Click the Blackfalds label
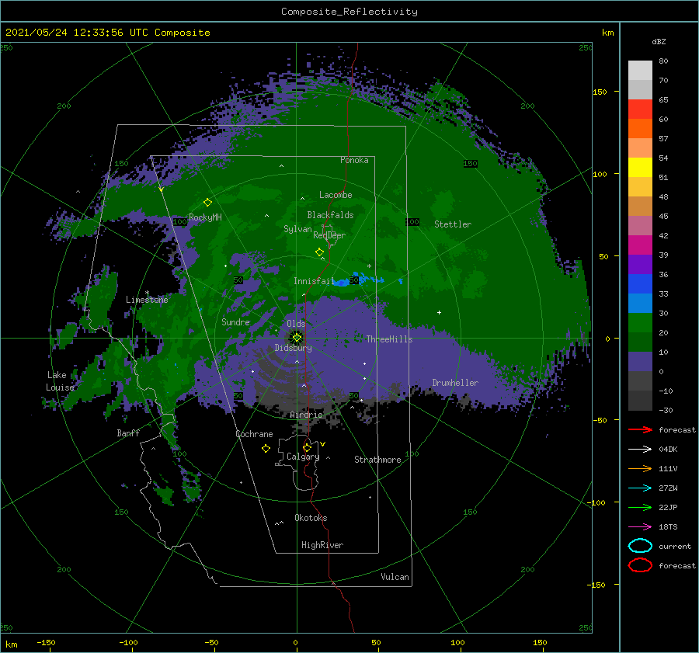 (x=330, y=215)
